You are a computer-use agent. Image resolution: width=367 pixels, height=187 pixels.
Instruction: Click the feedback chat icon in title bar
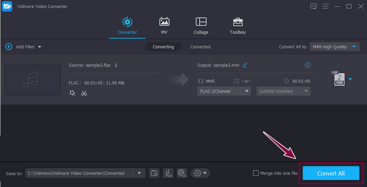313,6
